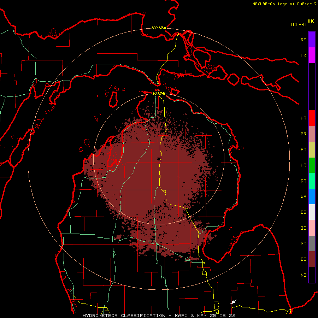This screenshot has height=318, width=318.
Task: Click the 'HR' legend label
Action: [303, 165]
